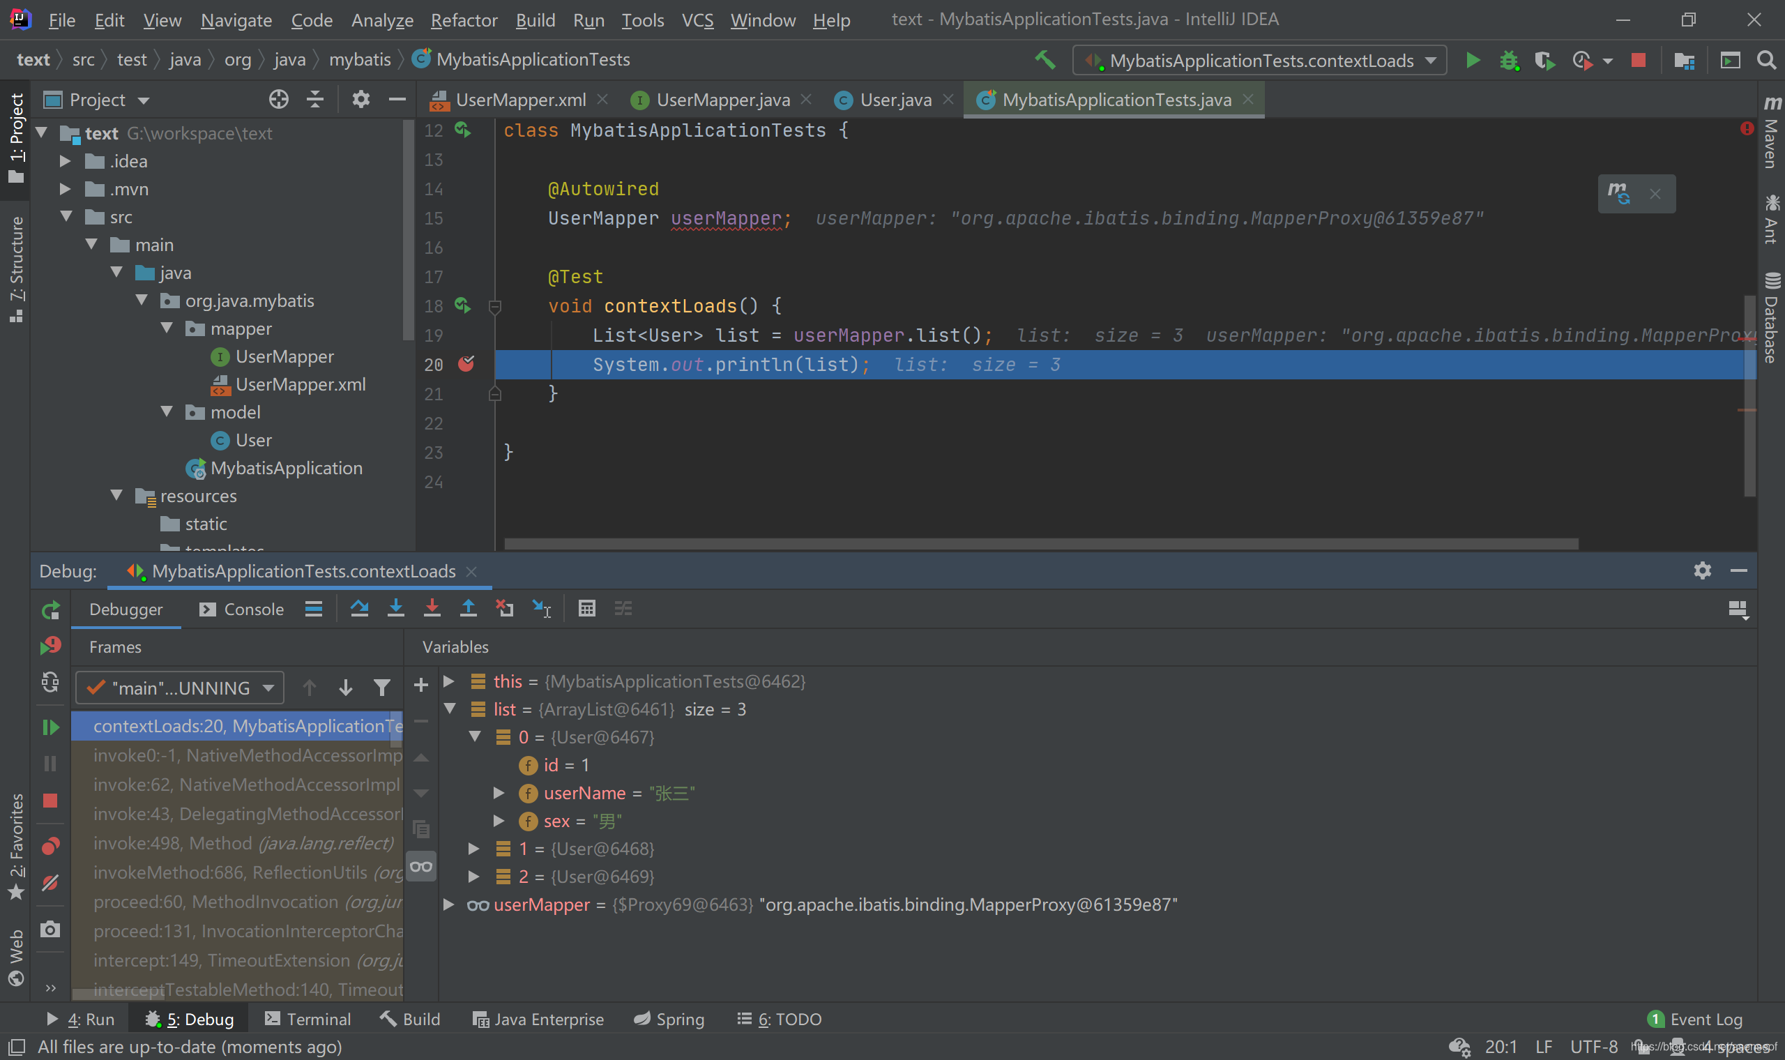The height and width of the screenshot is (1060, 1785).
Task: Click Drop Frame debugger icon
Action: tap(505, 609)
